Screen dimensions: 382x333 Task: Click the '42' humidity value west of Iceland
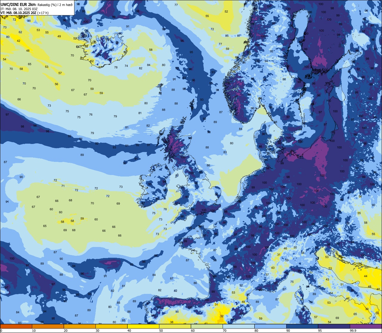[x=19, y=41]
